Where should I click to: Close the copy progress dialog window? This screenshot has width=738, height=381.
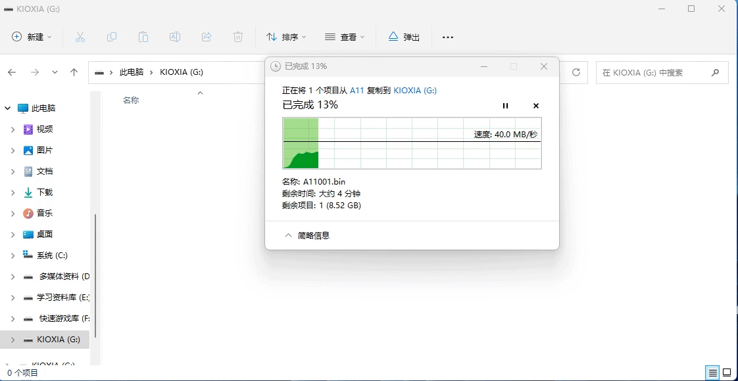click(543, 66)
